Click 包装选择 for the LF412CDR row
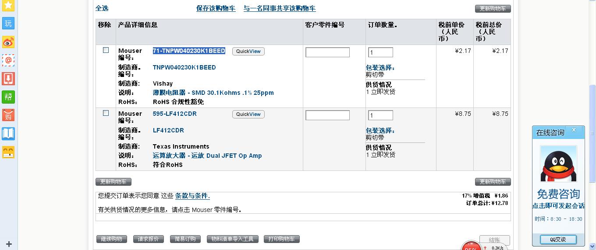This screenshot has height=250, width=596. (x=380, y=131)
